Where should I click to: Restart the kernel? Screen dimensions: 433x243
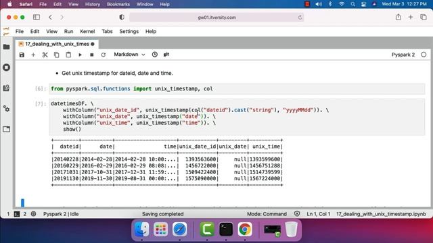click(104, 55)
